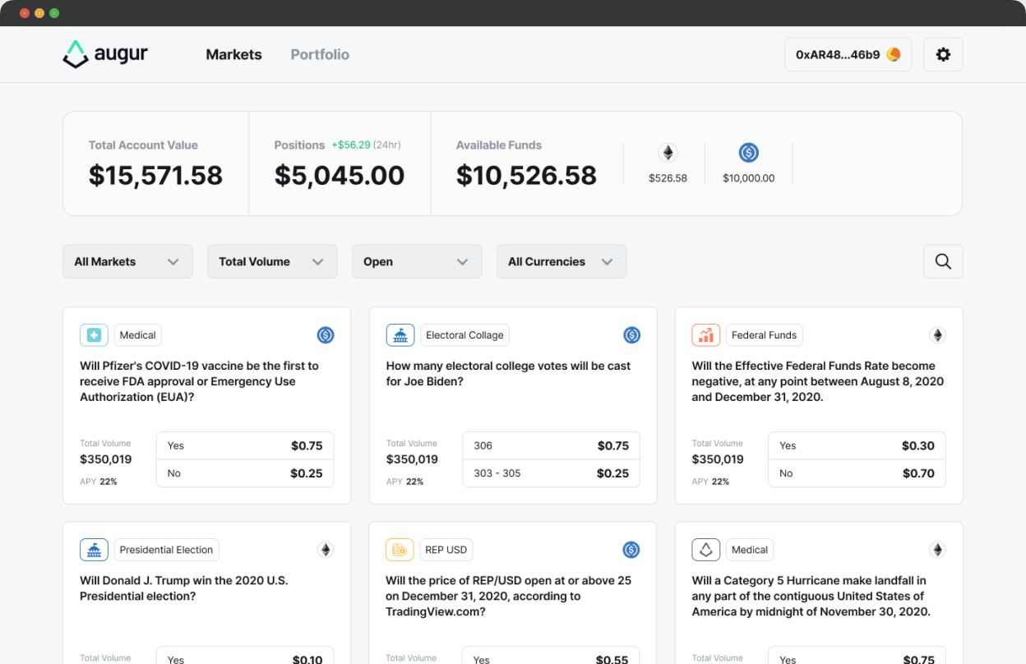Click the medical cross icon on Pfizer market
1026x664 pixels.
click(x=94, y=335)
